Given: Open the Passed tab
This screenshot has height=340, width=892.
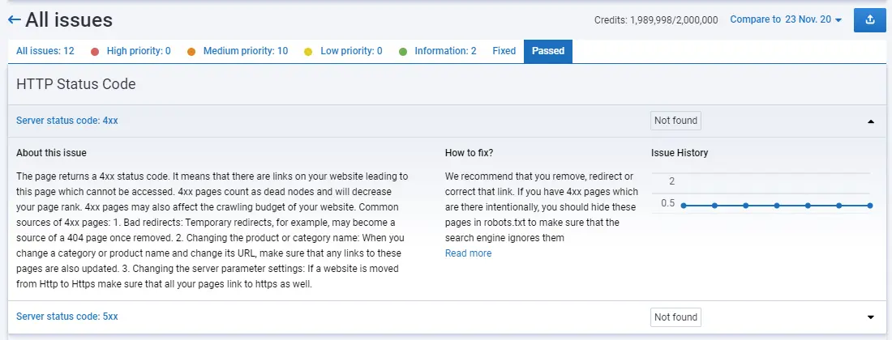Looking at the screenshot, I should point(548,51).
